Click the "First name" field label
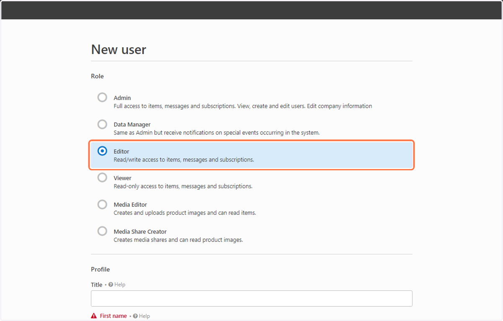 click(113, 316)
